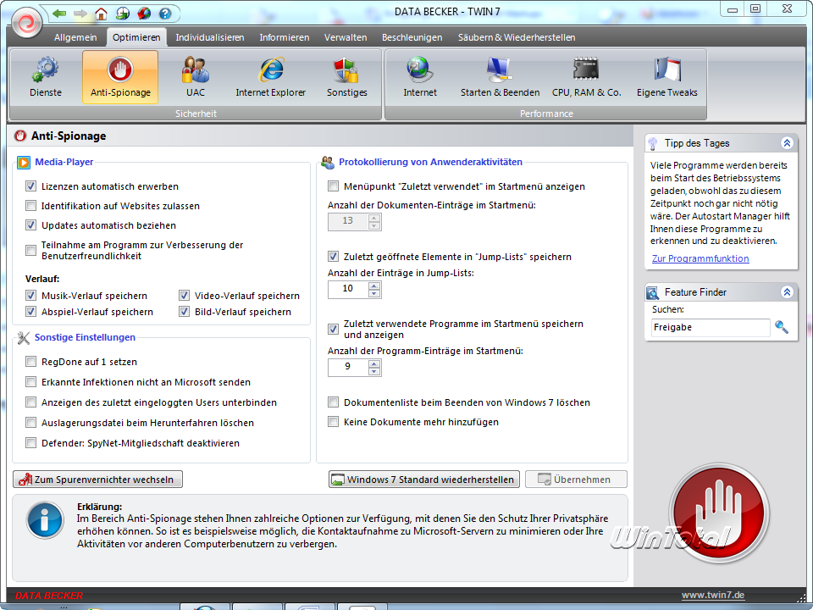The image size is (813, 610).
Task: Uncheck Lizenzen automatisch erwerben
Action: [x=31, y=186]
